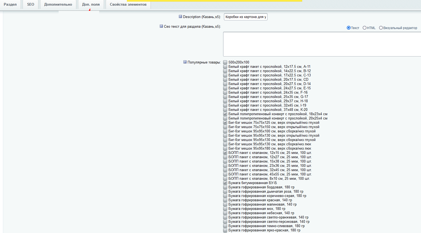This screenshot has width=421, height=233.
Task: Click help icon next to Популярные товары
Action: click(185, 62)
